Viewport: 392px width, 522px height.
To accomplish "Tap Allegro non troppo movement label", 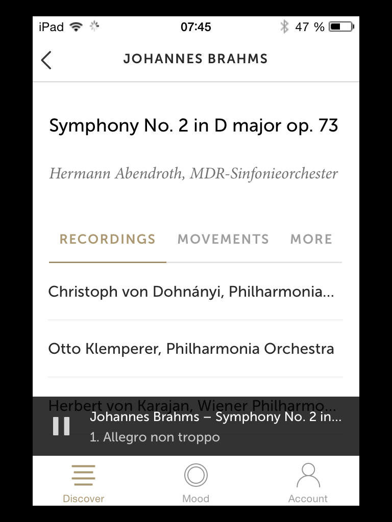I will pyautogui.click(x=155, y=437).
